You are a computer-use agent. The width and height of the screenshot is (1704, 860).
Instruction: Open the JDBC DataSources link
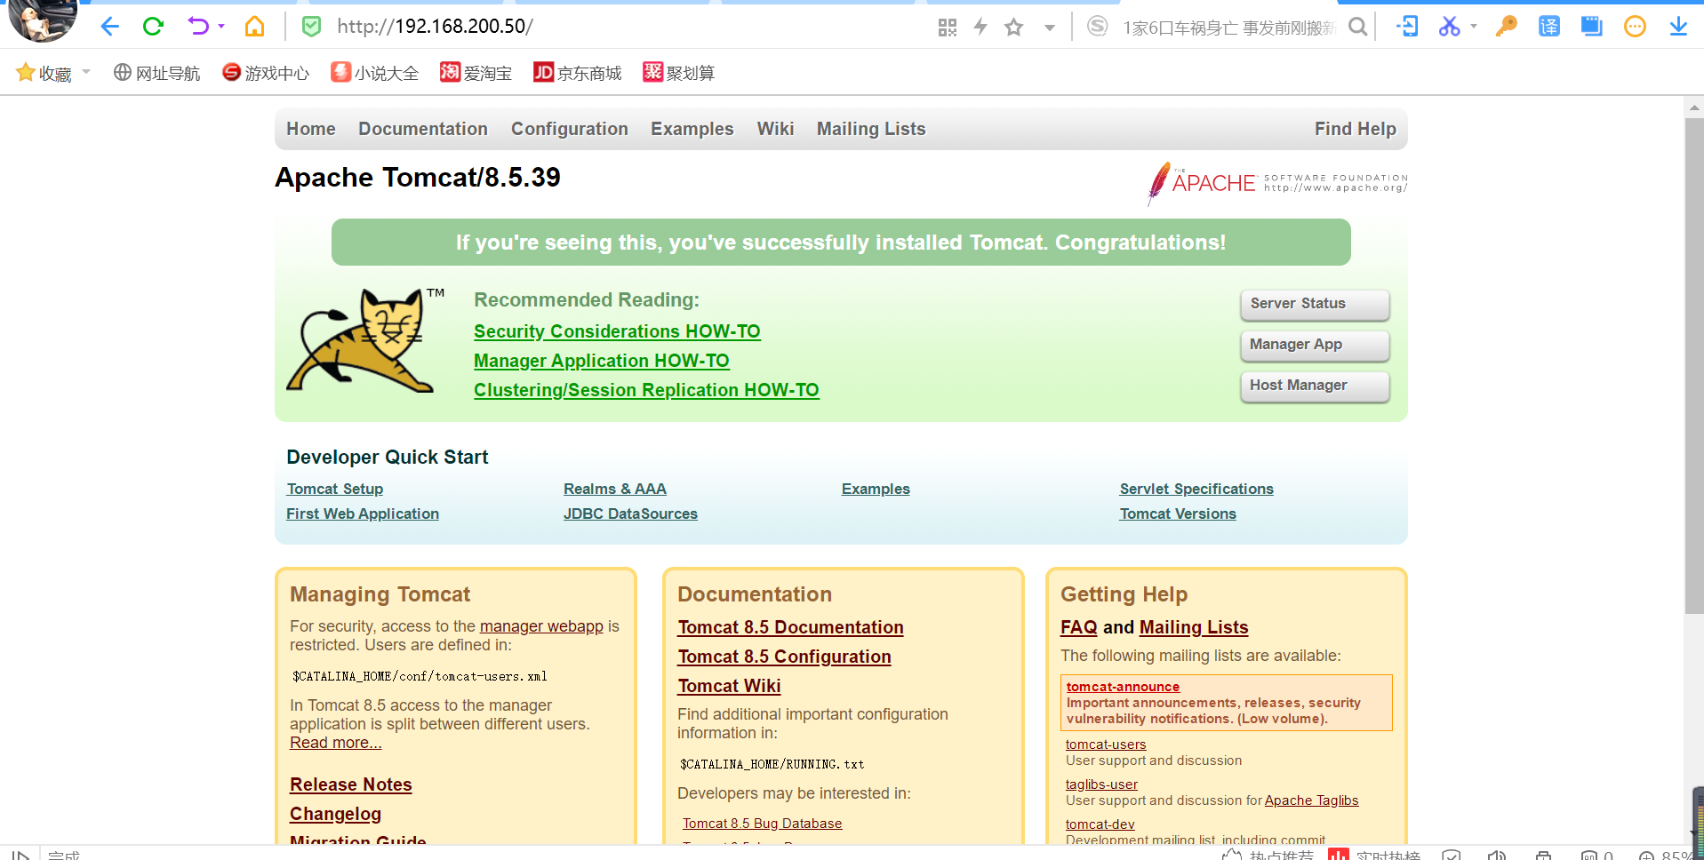[x=630, y=514]
